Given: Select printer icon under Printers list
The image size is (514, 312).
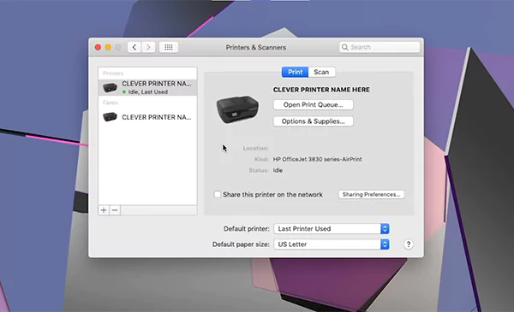Looking at the screenshot, I should coord(110,87).
